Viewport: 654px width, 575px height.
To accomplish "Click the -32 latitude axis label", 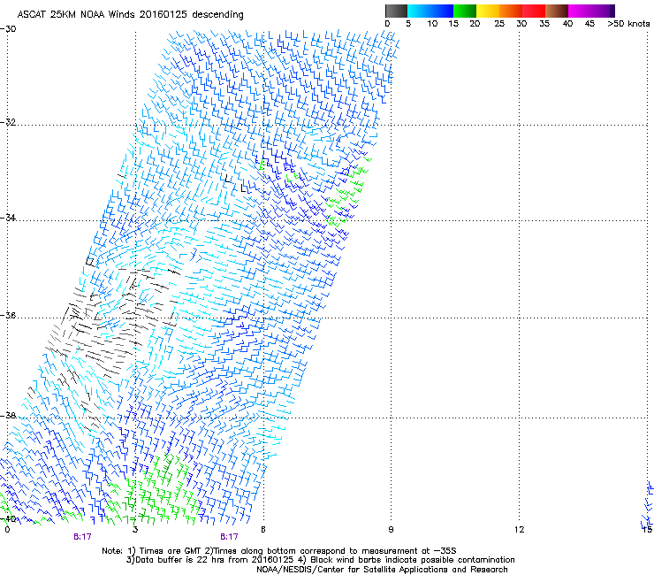I will pos(8,122).
